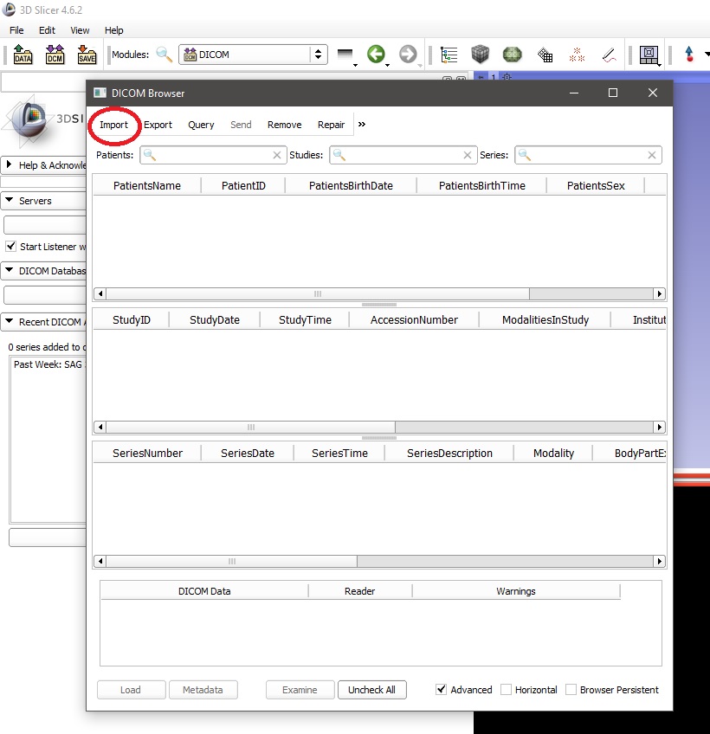Toggle the Browser Persistent checkbox
The image size is (710, 734).
click(x=571, y=690)
